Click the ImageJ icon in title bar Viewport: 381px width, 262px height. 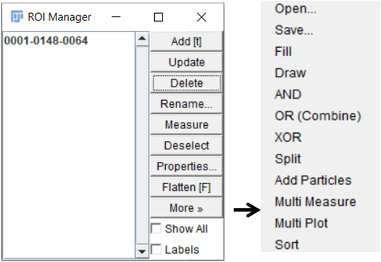tap(17, 16)
